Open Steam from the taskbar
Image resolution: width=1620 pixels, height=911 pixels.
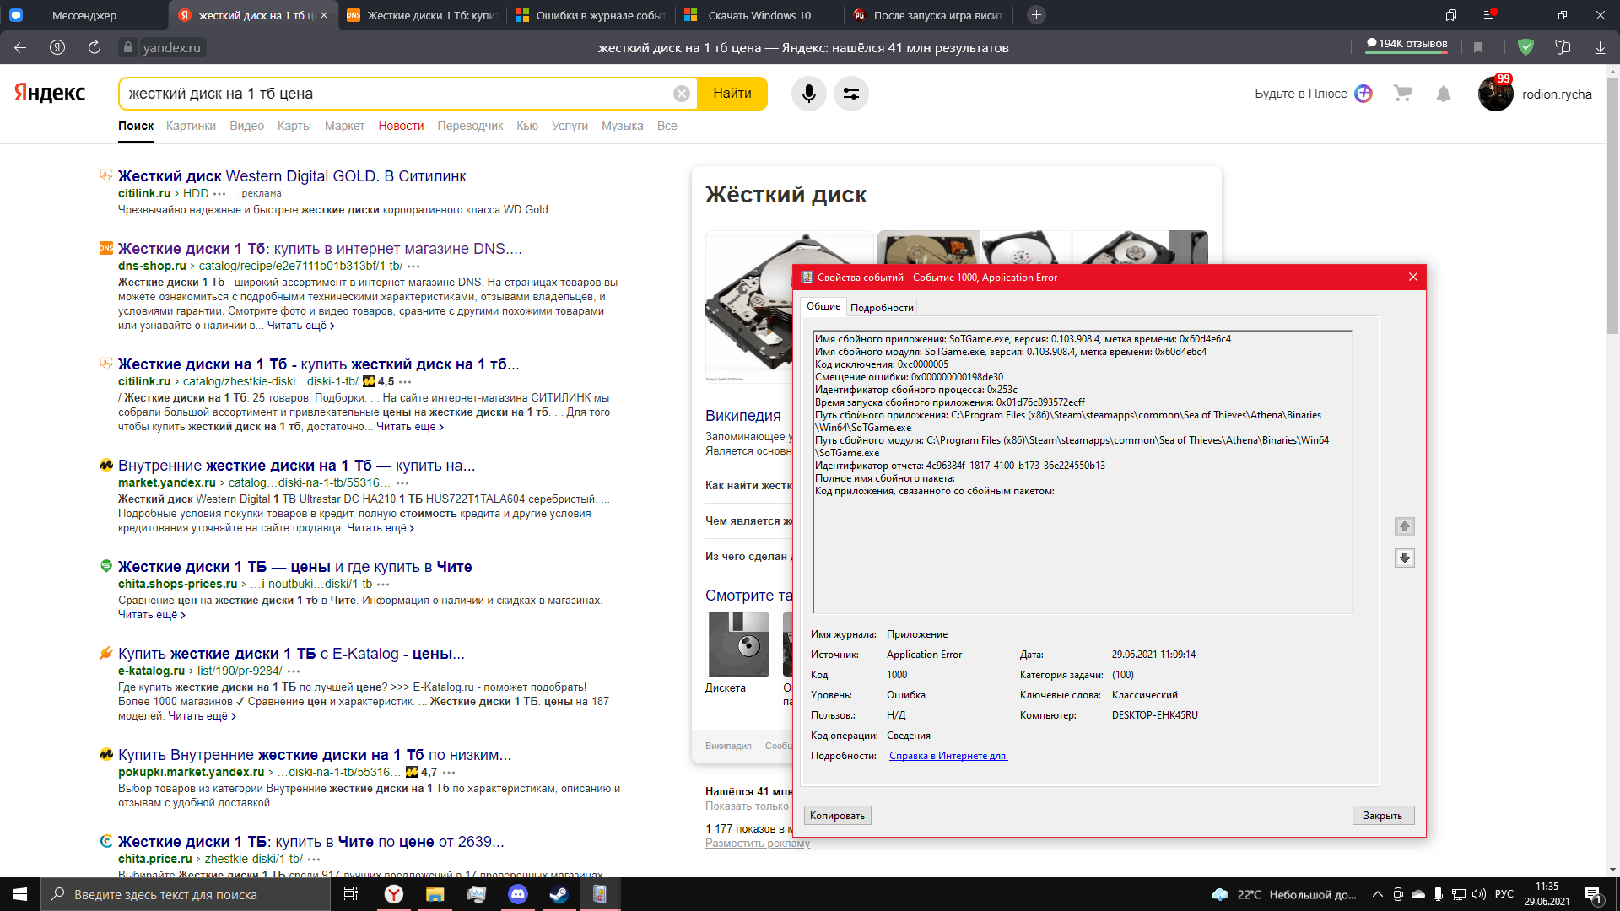(559, 894)
